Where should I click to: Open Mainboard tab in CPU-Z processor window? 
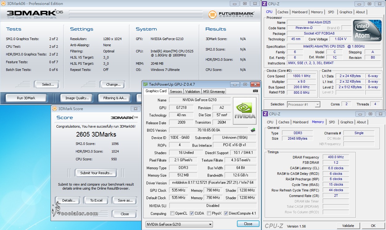tap(300, 12)
